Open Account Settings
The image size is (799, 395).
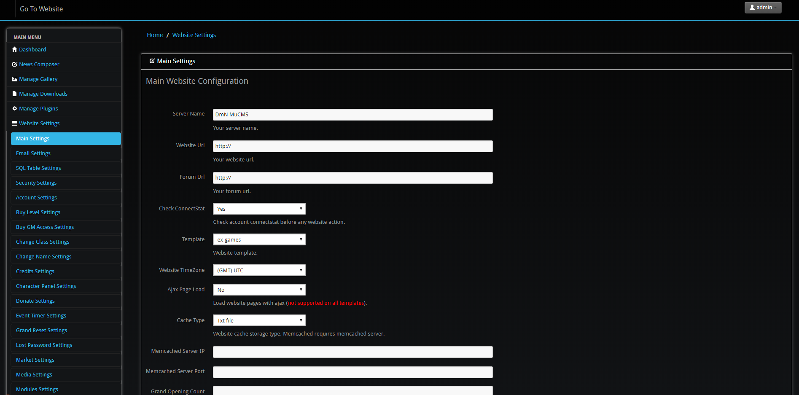[66, 198]
